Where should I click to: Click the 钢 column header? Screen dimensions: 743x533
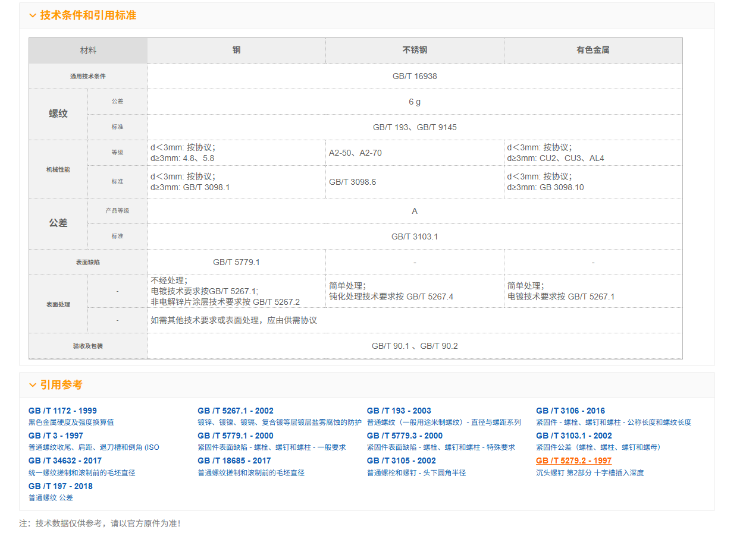pyautogui.click(x=236, y=51)
